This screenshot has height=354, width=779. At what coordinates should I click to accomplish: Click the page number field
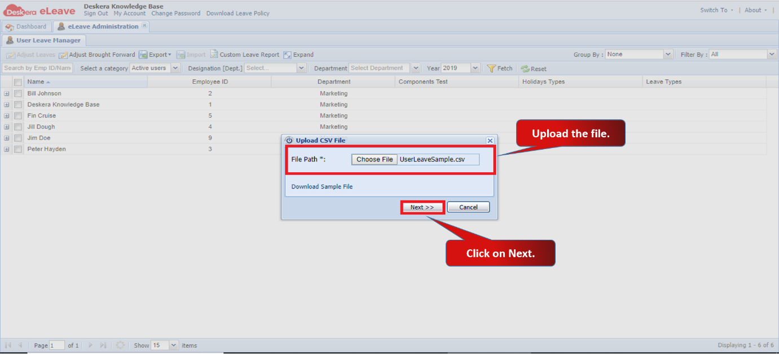[57, 345]
